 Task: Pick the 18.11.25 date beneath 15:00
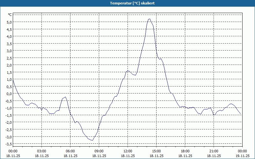pos(157,156)
